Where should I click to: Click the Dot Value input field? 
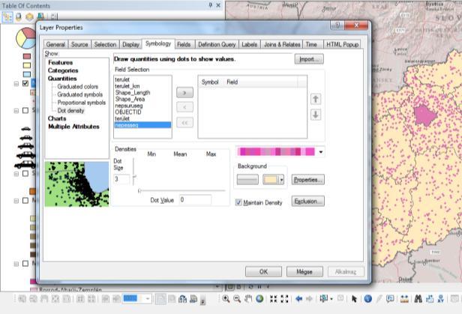pos(195,200)
